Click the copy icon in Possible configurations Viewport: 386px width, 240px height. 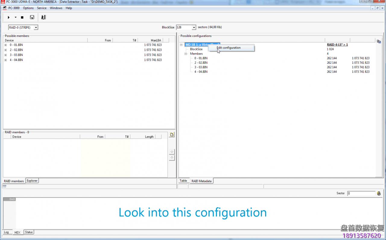click(x=379, y=41)
